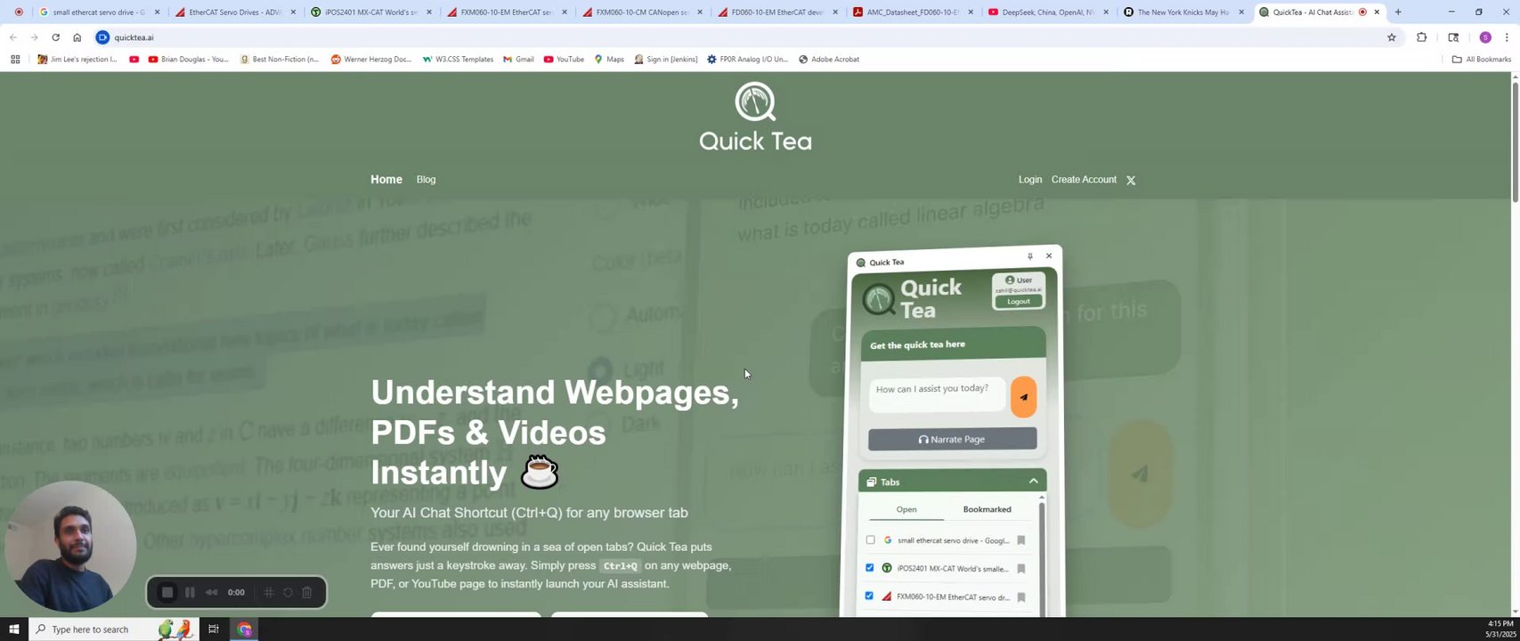1520x641 pixels.
Task: Select the Open tab in Tabs panel
Action: coord(906,509)
